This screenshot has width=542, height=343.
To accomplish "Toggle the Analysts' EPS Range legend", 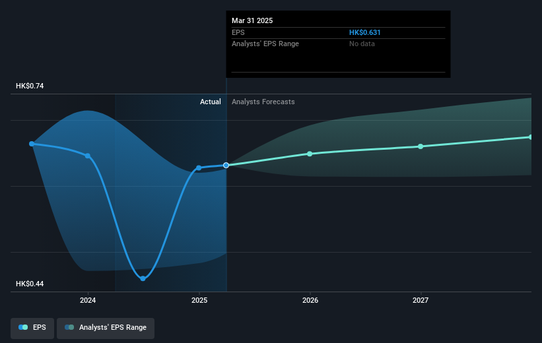I will [x=106, y=327].
